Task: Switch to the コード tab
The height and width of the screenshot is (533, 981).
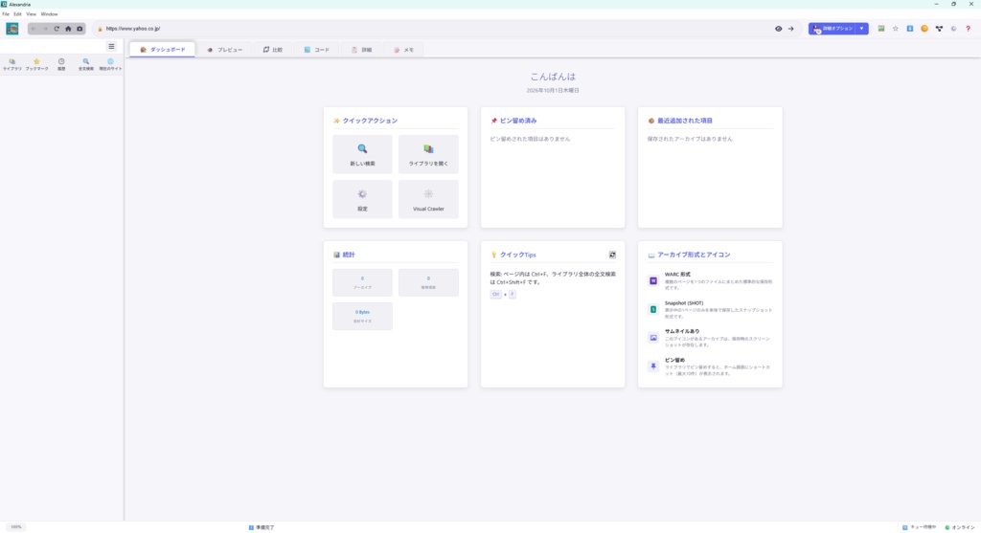Action: [316, 50]
